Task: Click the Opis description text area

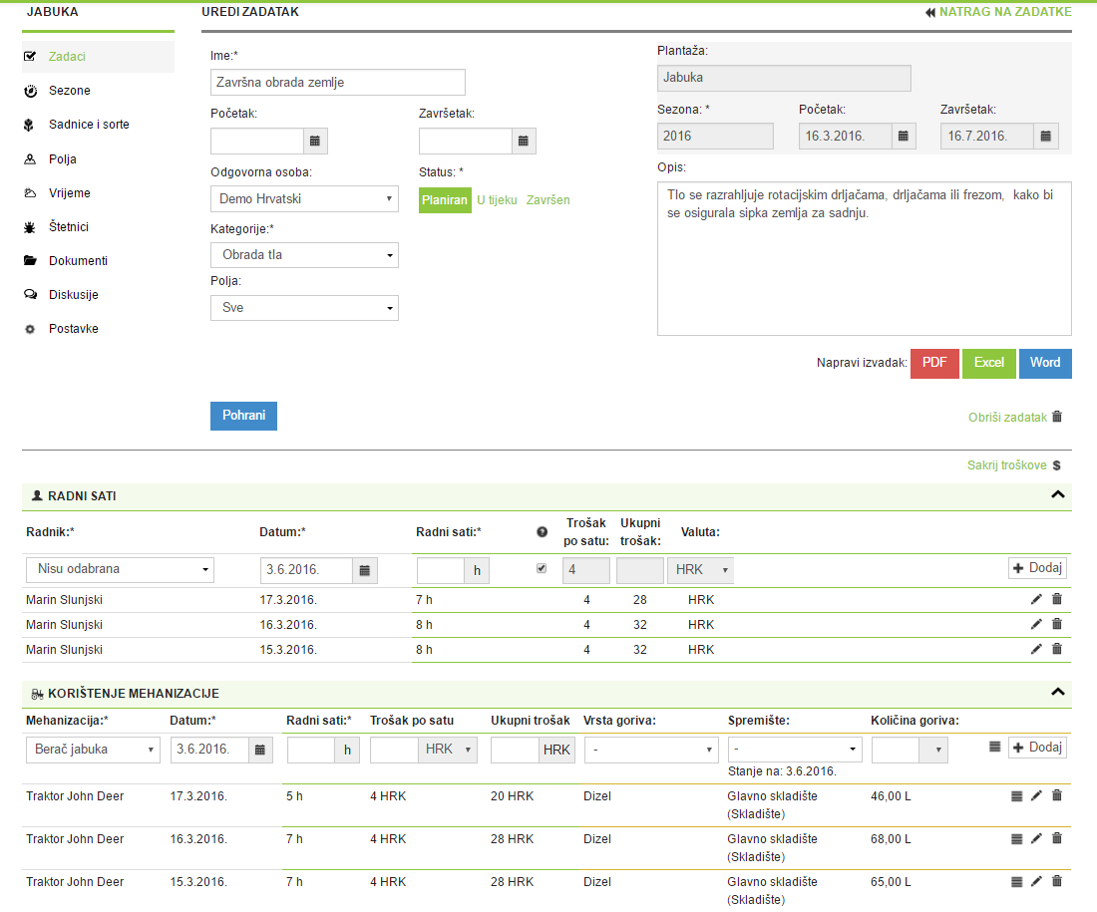Action: point(865,259)
